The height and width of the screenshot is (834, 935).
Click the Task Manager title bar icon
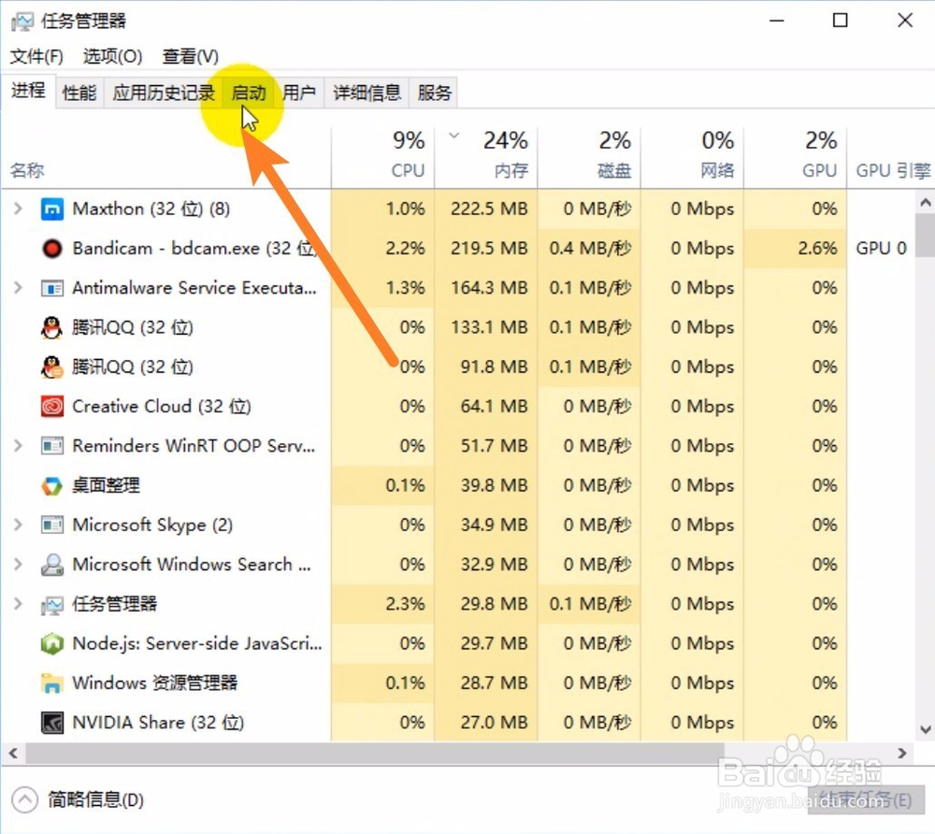click(22, 22)
